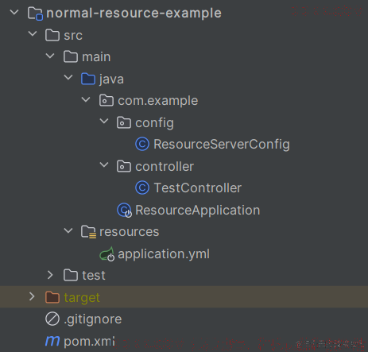Collapse the normal-resource-example root node
Viewport: 368px width, 352px height.
coord(14,12)
